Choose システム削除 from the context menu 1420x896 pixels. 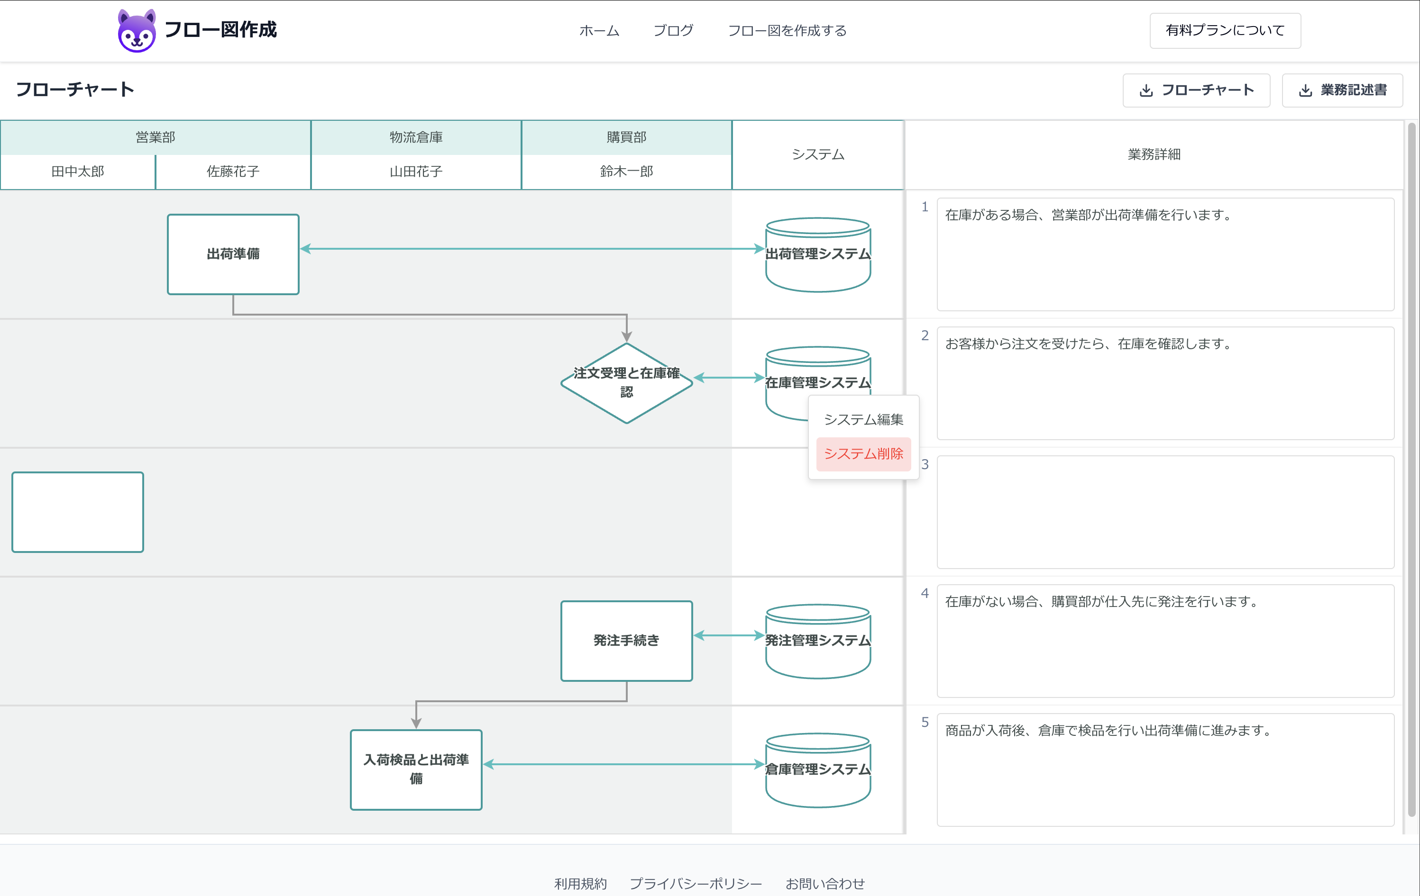tap(863, 454)
